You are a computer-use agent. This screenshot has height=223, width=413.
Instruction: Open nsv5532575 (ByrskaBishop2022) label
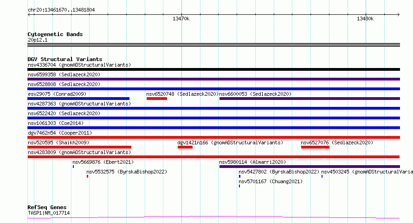point(127,172)
